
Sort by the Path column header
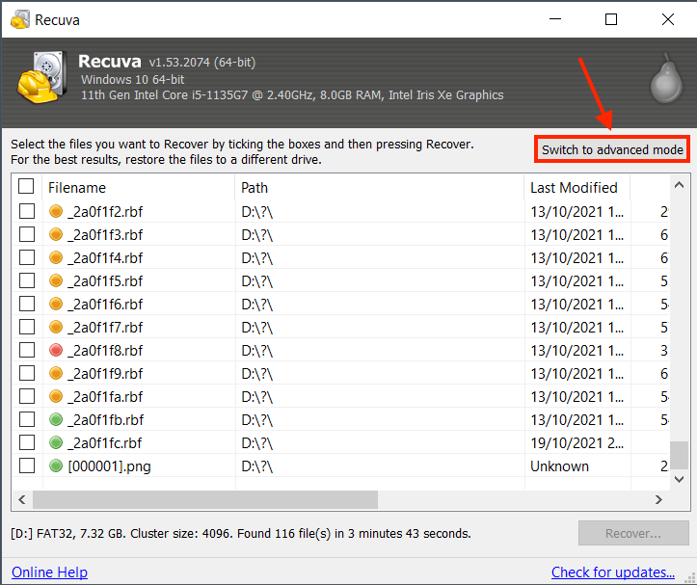tap(380, 188)
